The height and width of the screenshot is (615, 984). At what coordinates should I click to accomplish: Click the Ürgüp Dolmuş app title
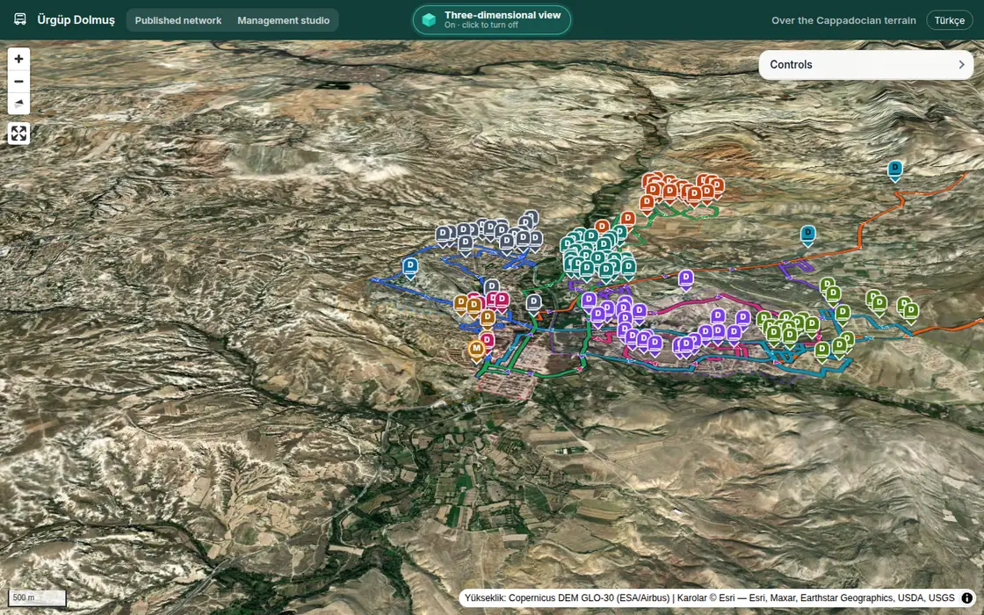click(x=76, y=20)
